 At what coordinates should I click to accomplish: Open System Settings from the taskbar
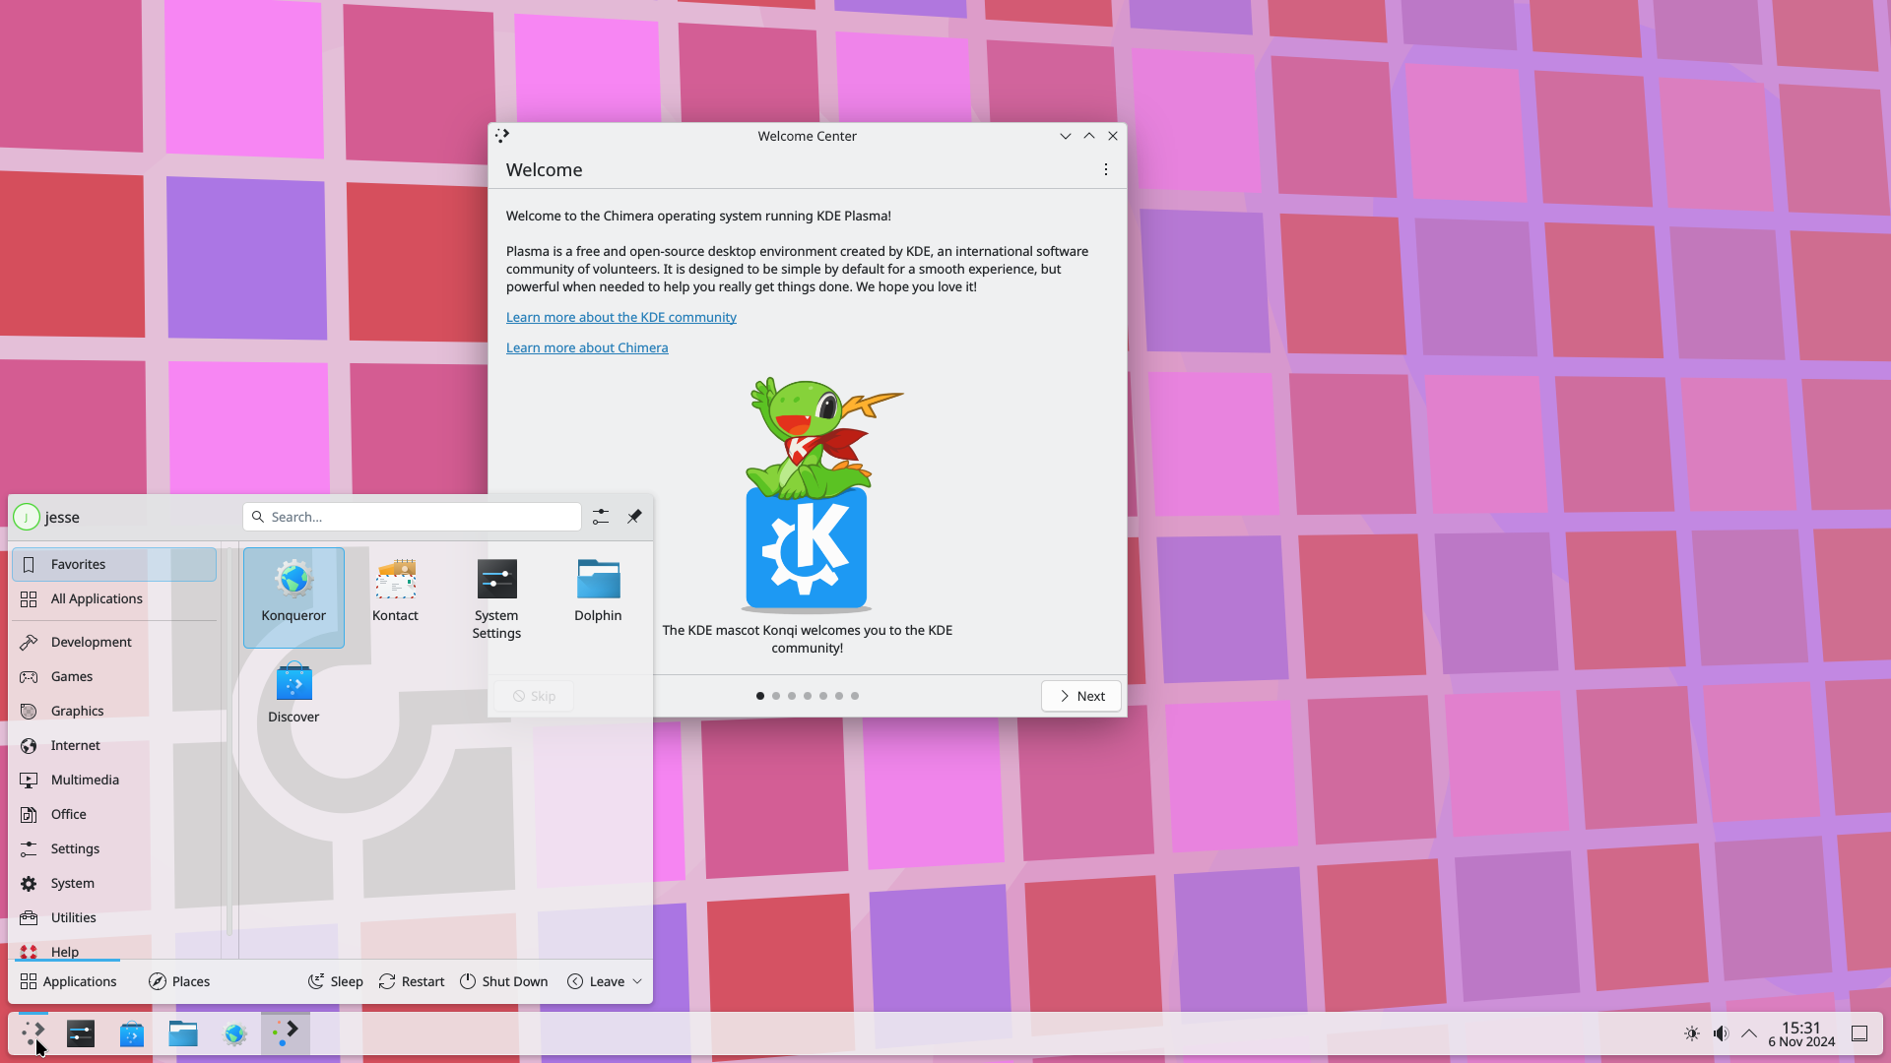pyautogui.click(x=81, y=1033)
